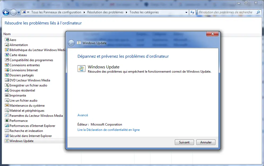Click the Matériel et périphériques icon
Viewport: 264px width, 166px height.
(x=7, y=111)
